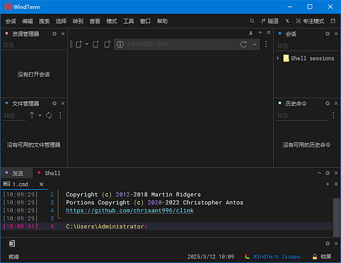Click the 历史命令 filter field
This screenshot has width=341, height=263.
301,116
